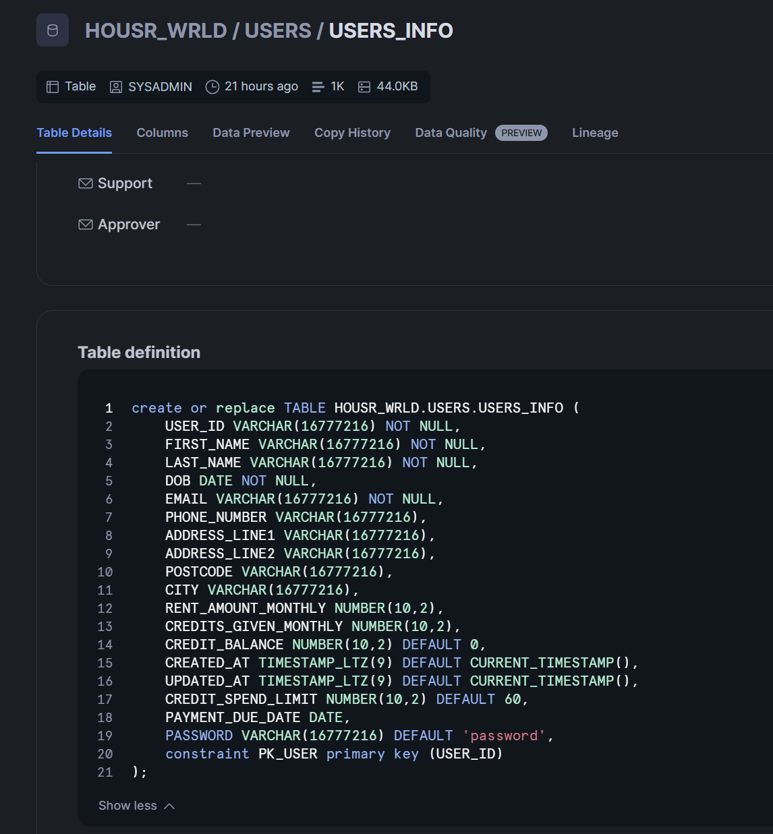Viewport: 773px width, 834px height.
Task: Click the SYSADMIN owner icon
Action: pos(116,87)
